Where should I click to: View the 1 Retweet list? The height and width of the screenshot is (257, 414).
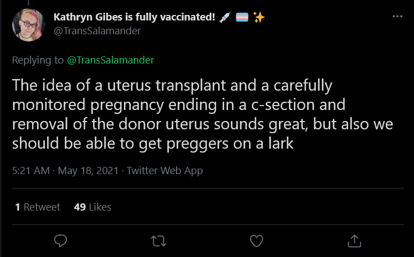tap(38, 207)
